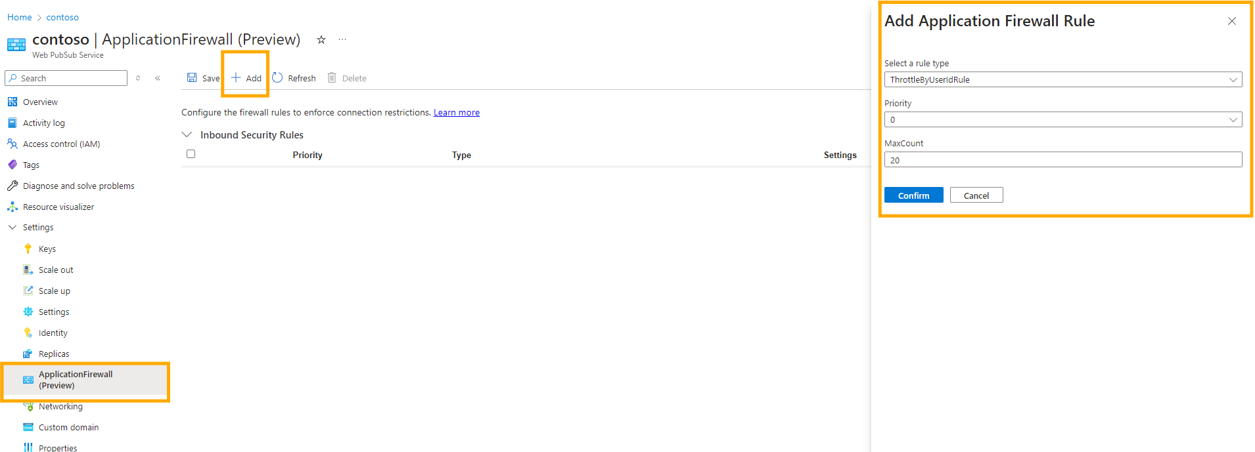Collapse the sidebar with the double chevron

pos(158,78)
